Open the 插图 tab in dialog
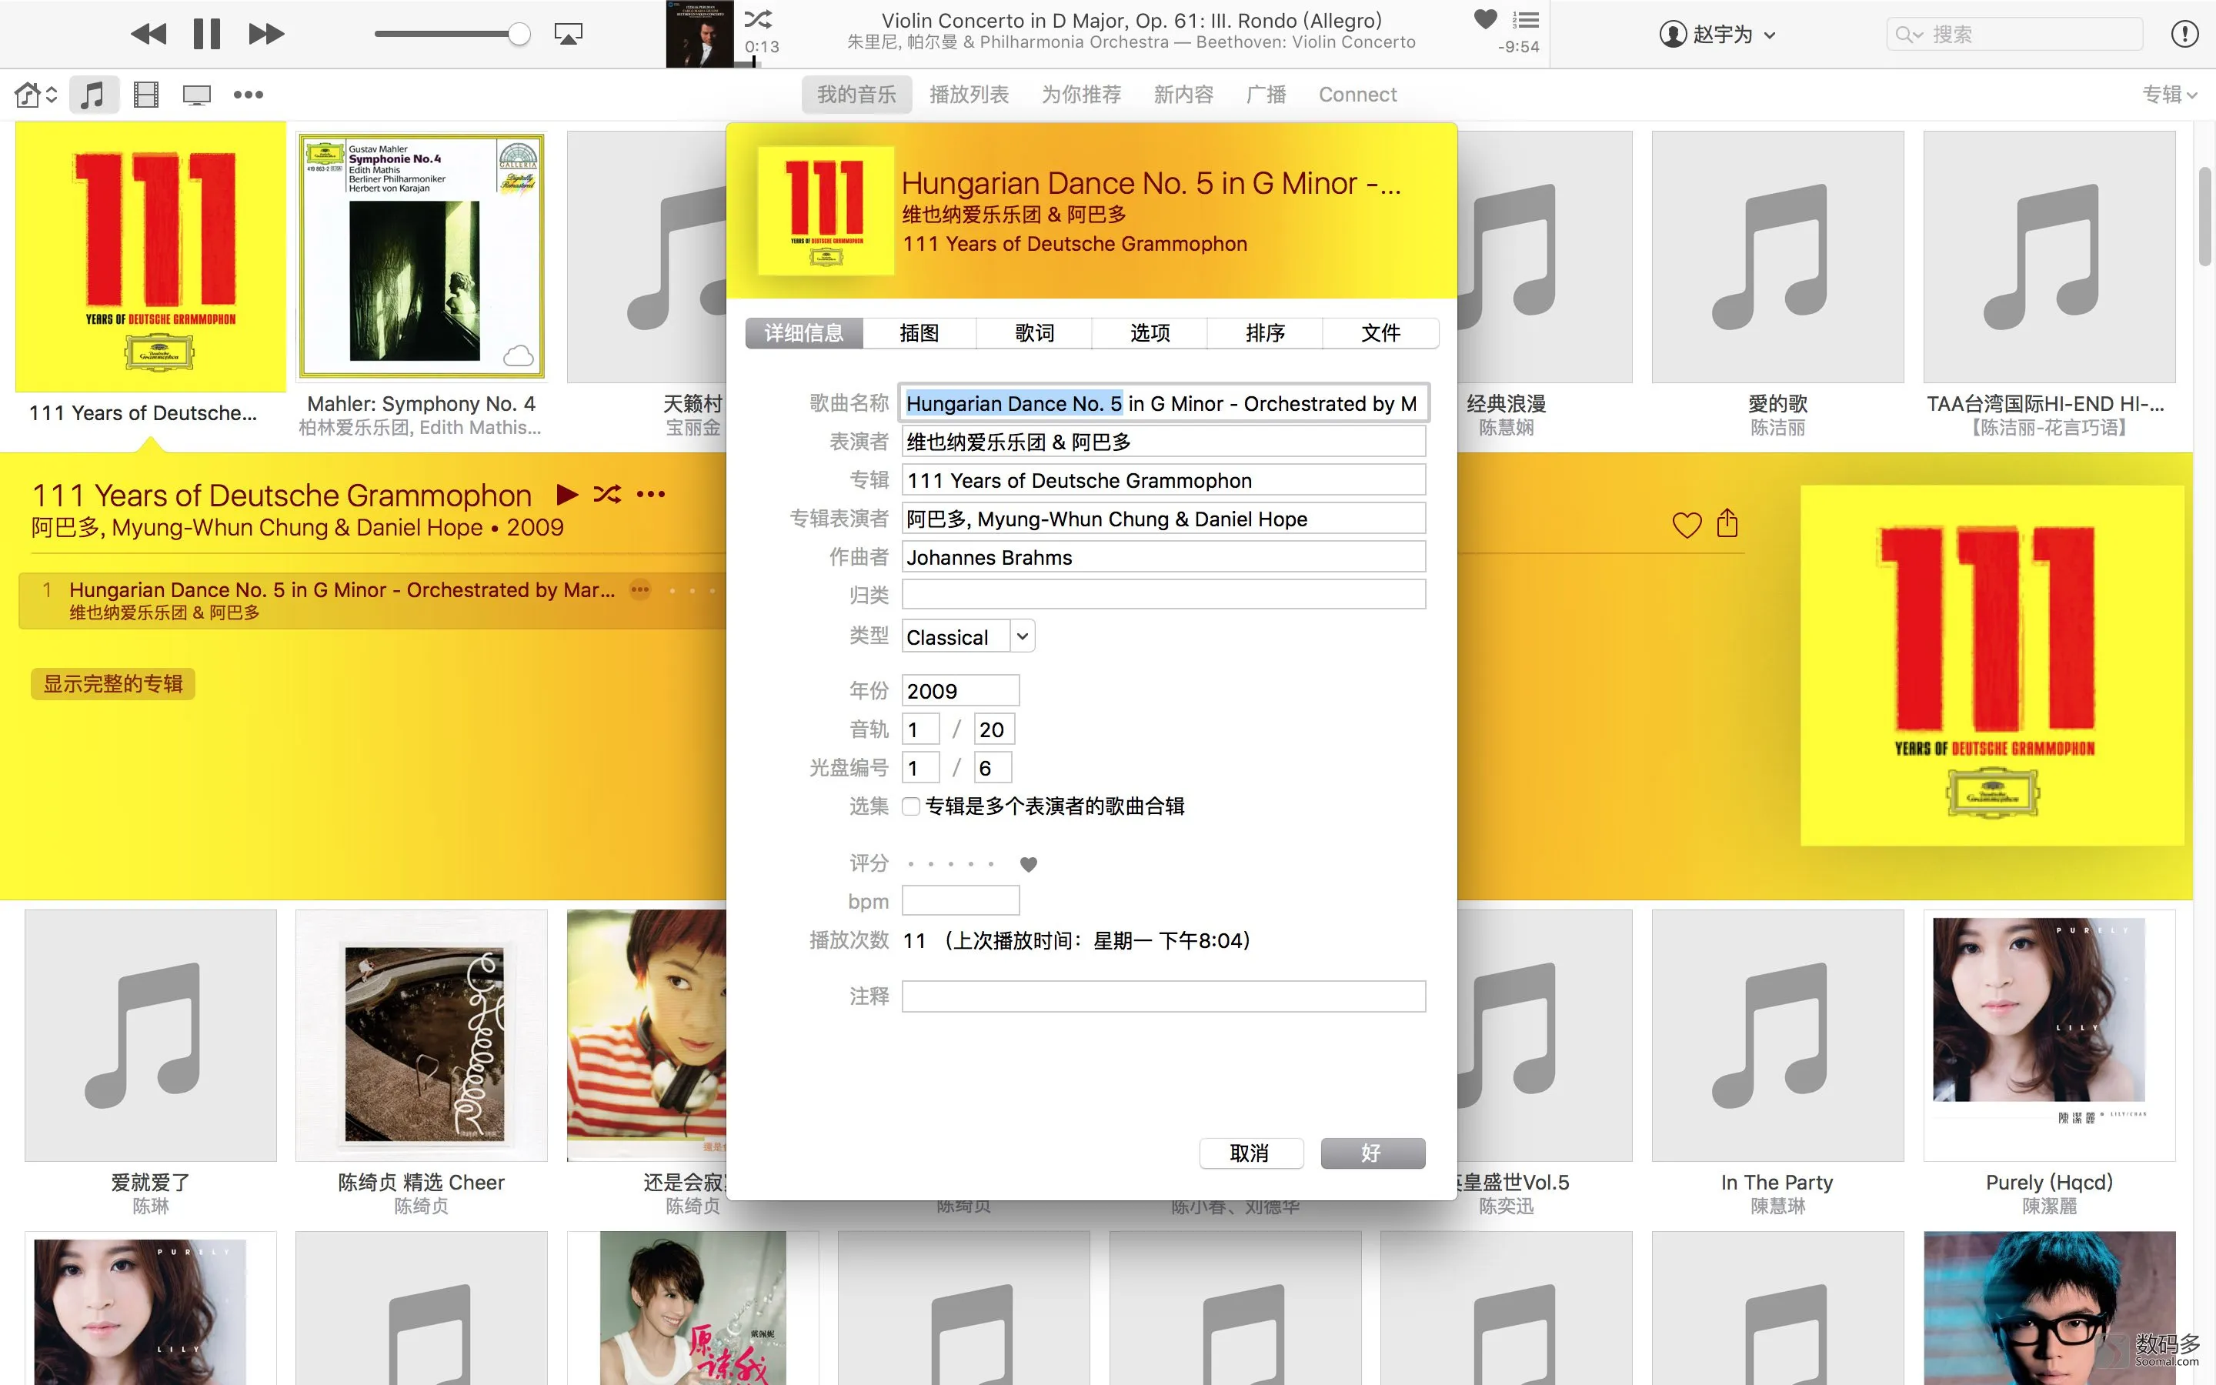 (919, 333)
